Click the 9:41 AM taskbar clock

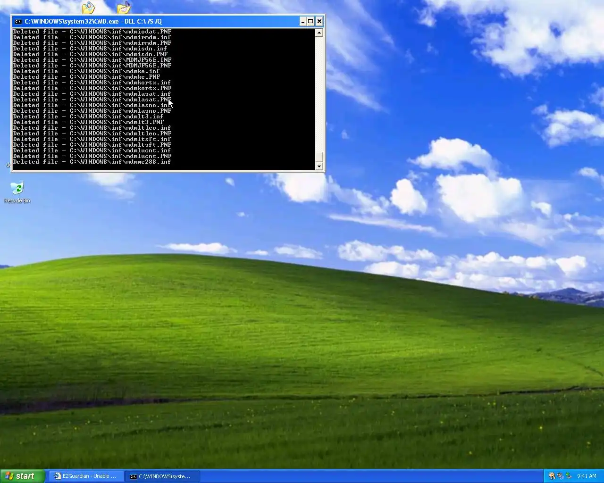pos(587,476)
